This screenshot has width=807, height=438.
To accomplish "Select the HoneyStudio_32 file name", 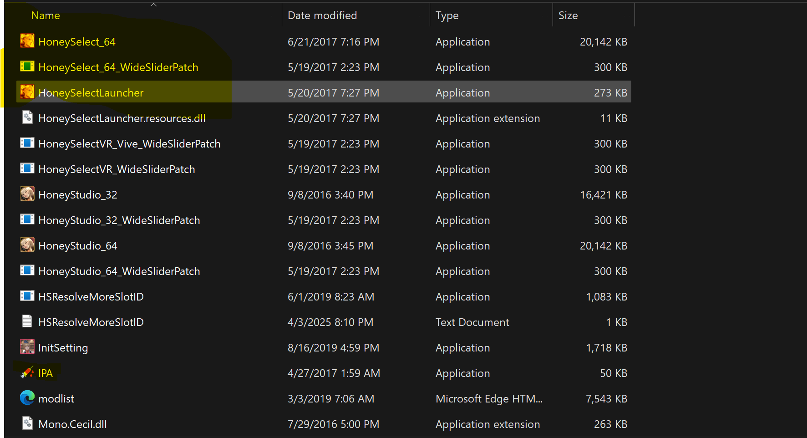I will 78,195.
